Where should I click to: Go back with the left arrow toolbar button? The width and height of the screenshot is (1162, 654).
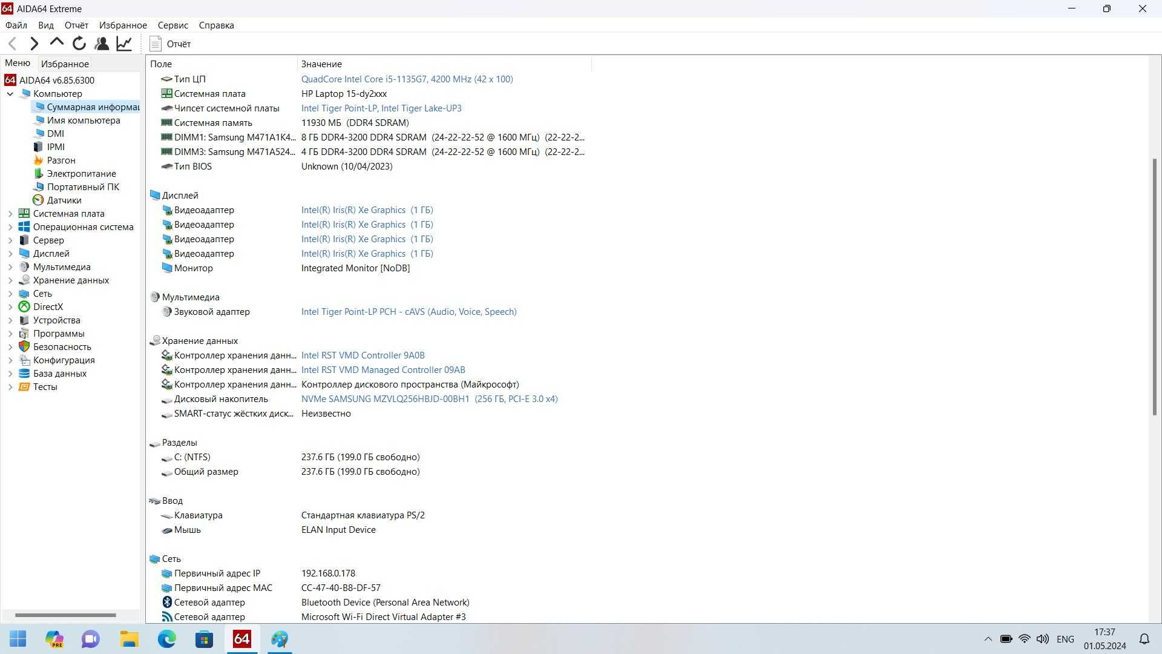13,44
